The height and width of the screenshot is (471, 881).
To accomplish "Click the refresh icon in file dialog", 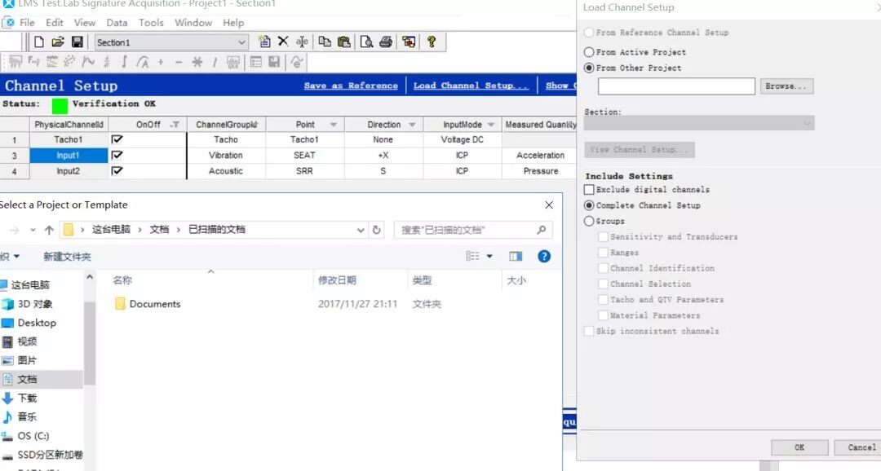I will (376, 230).
